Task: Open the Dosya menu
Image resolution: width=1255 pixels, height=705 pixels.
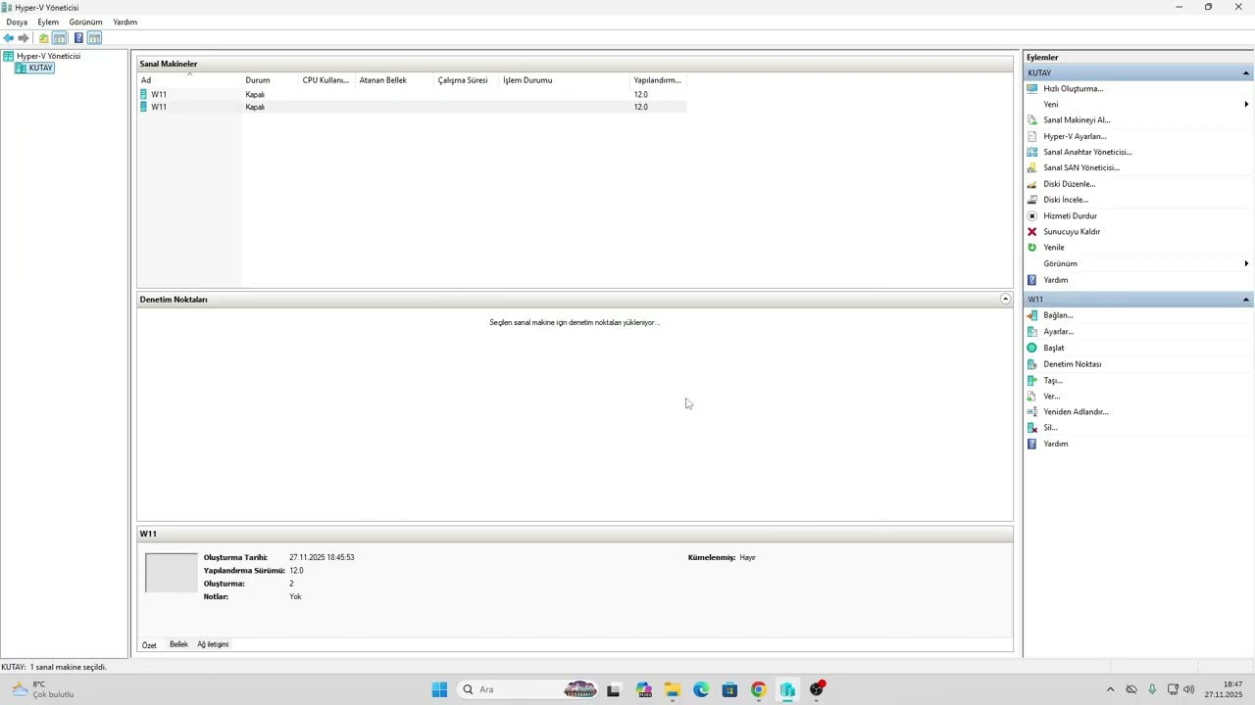Action: tap(17, 22)
